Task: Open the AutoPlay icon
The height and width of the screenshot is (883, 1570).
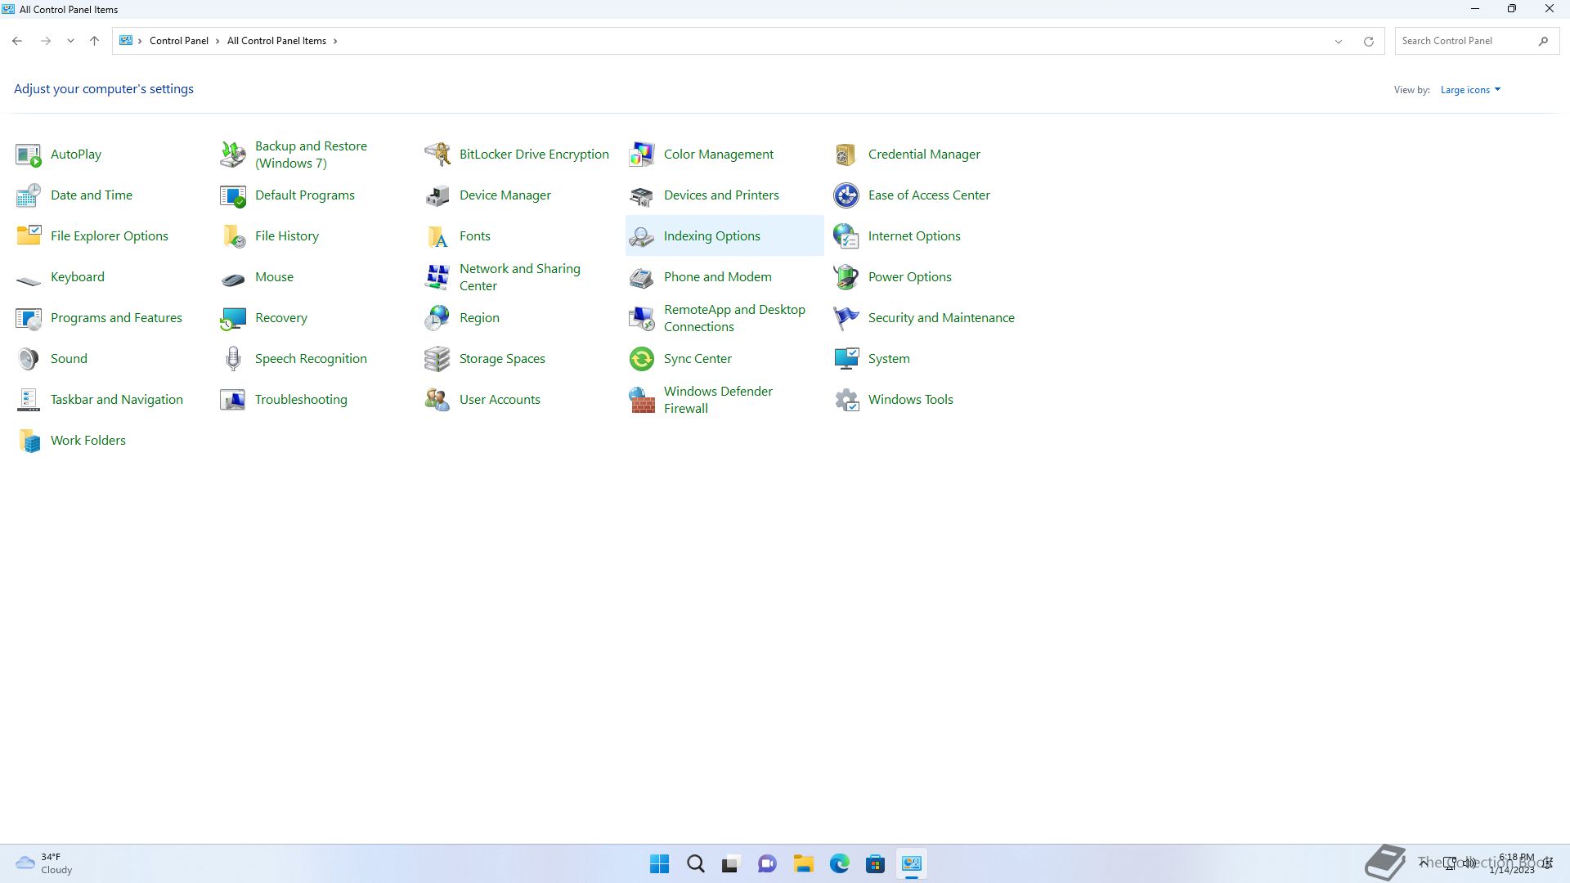Action: coord(29,155)
